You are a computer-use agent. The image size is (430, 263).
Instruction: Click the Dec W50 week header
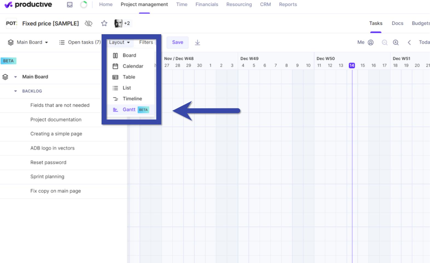point(325,59)
